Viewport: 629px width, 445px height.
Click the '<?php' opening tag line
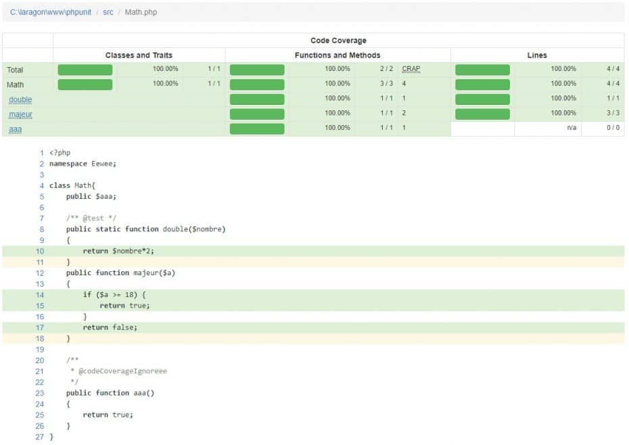coord(60,153)
